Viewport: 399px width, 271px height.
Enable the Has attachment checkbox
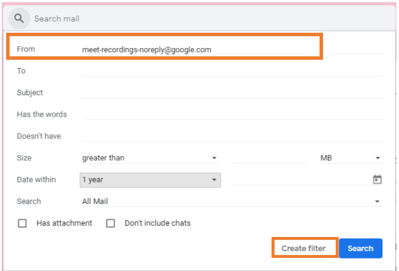coord(22,223)
